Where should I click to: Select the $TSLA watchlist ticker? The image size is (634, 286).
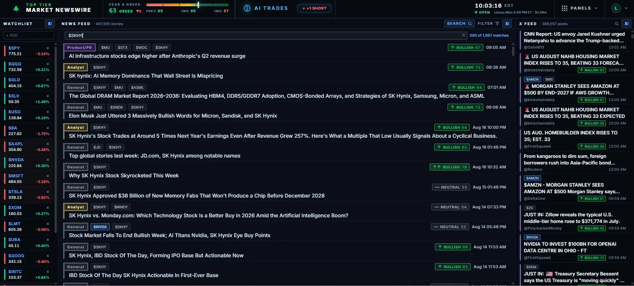pyautogui.click(x=16, y=192)
